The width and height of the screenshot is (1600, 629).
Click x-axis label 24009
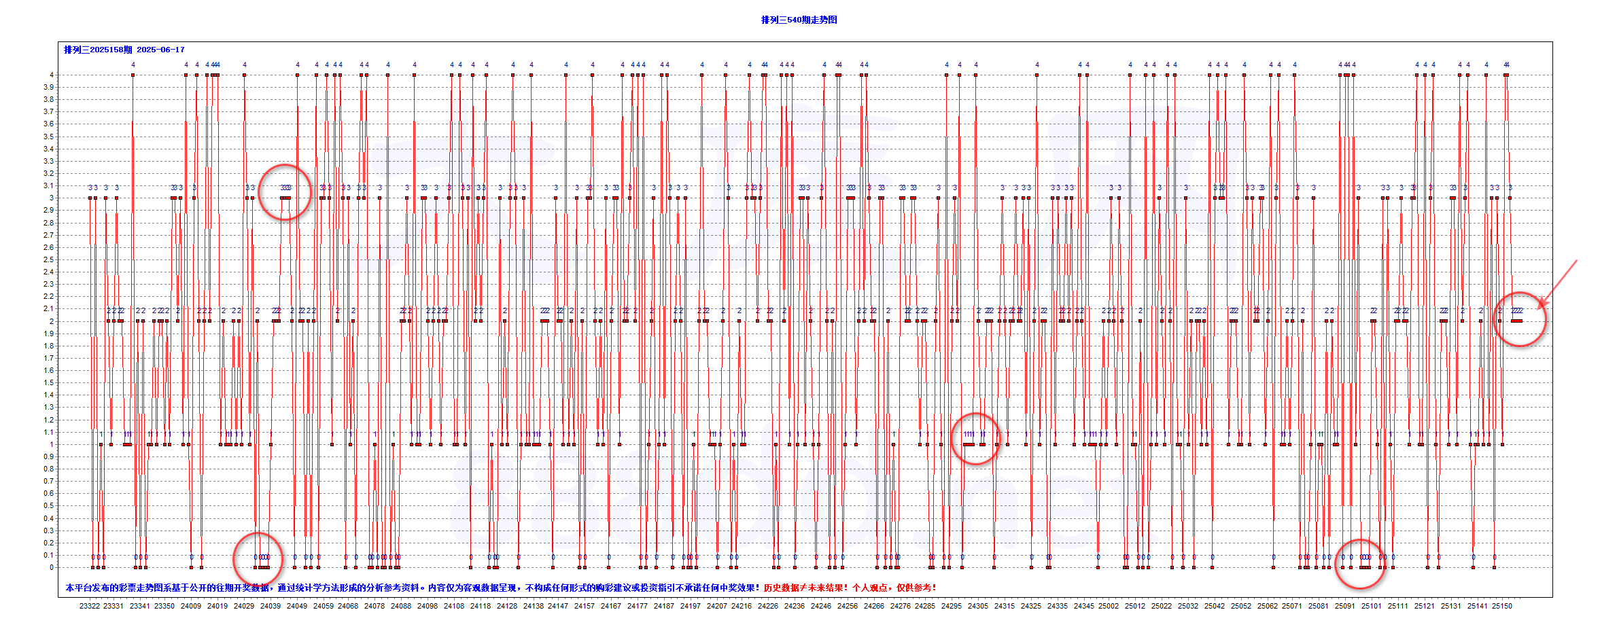191,606
